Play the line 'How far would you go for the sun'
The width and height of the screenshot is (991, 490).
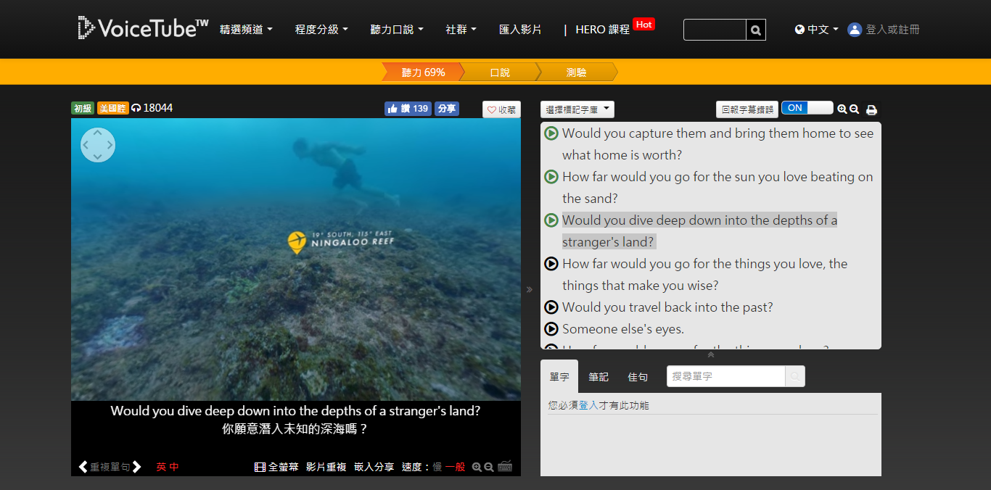(551, 177)
